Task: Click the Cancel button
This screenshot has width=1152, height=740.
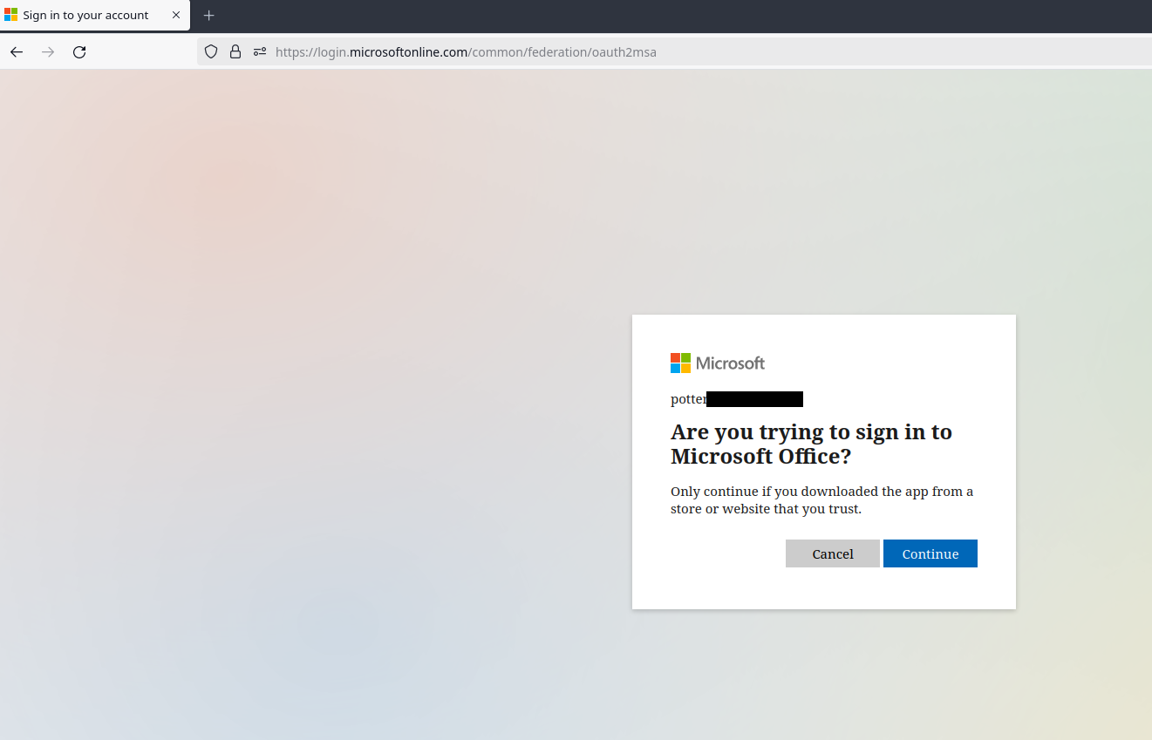Action: pos(832,553)
